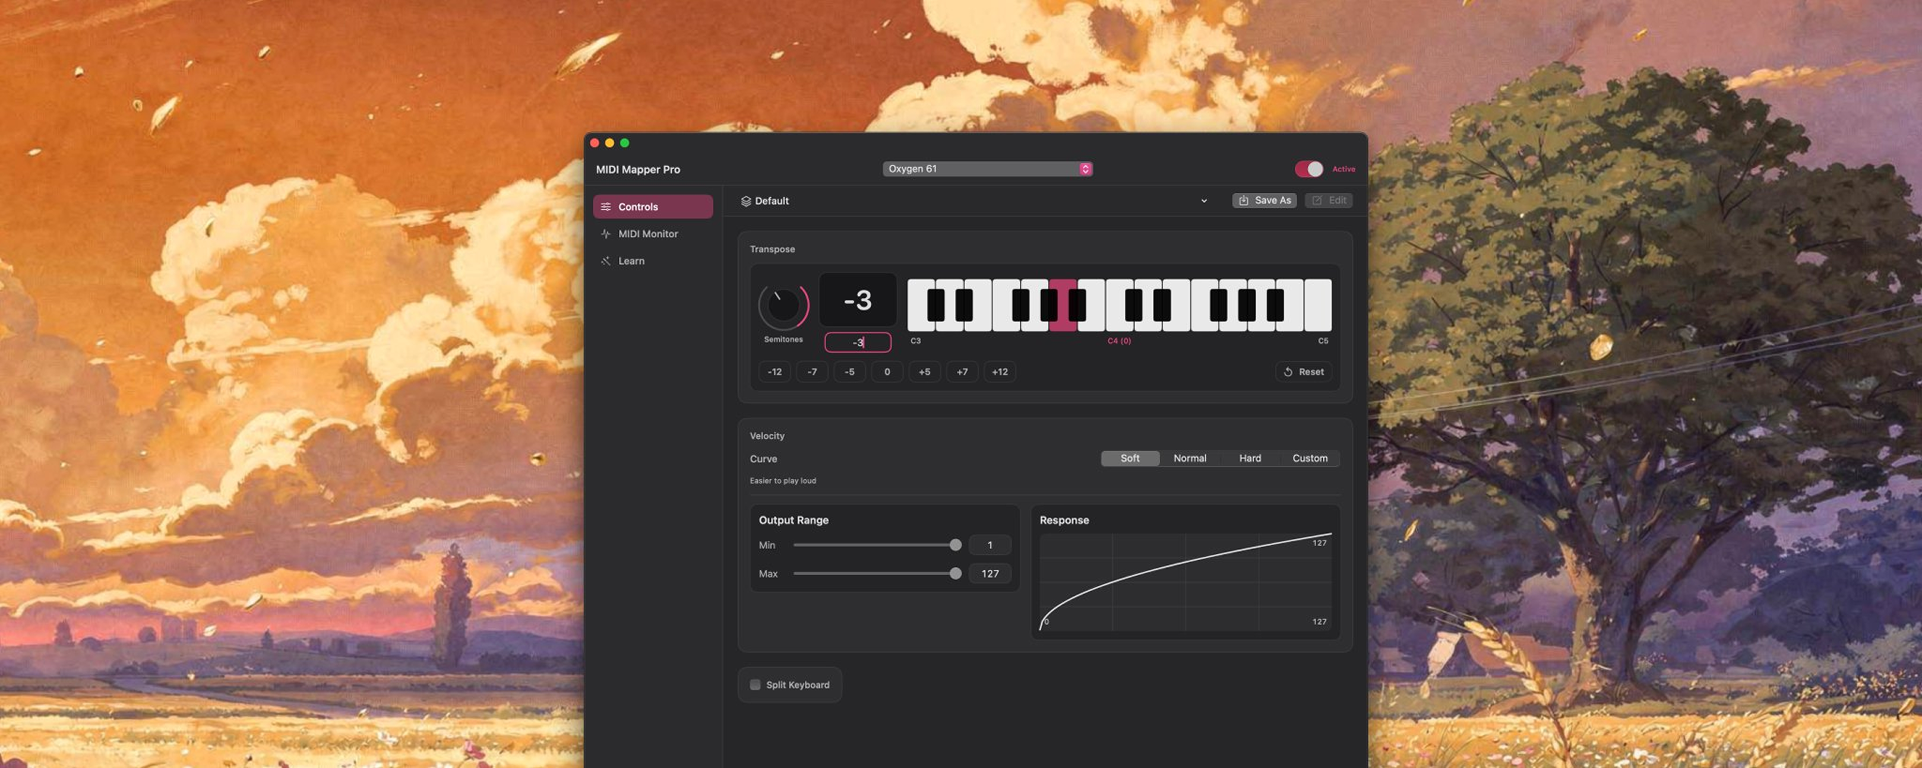Click the Save As upload icon
This screenshot has height=768, width=1922.
[1243, 200]
